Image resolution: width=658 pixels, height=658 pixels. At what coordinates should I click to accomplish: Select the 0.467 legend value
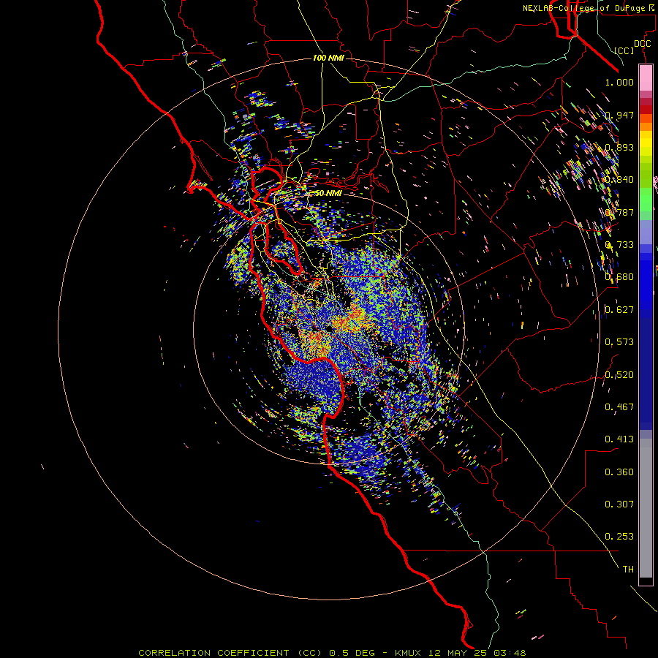[619, 407]
